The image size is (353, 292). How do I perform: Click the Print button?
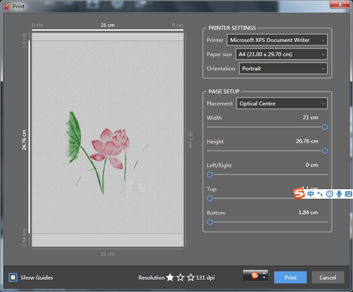(290, 277)
